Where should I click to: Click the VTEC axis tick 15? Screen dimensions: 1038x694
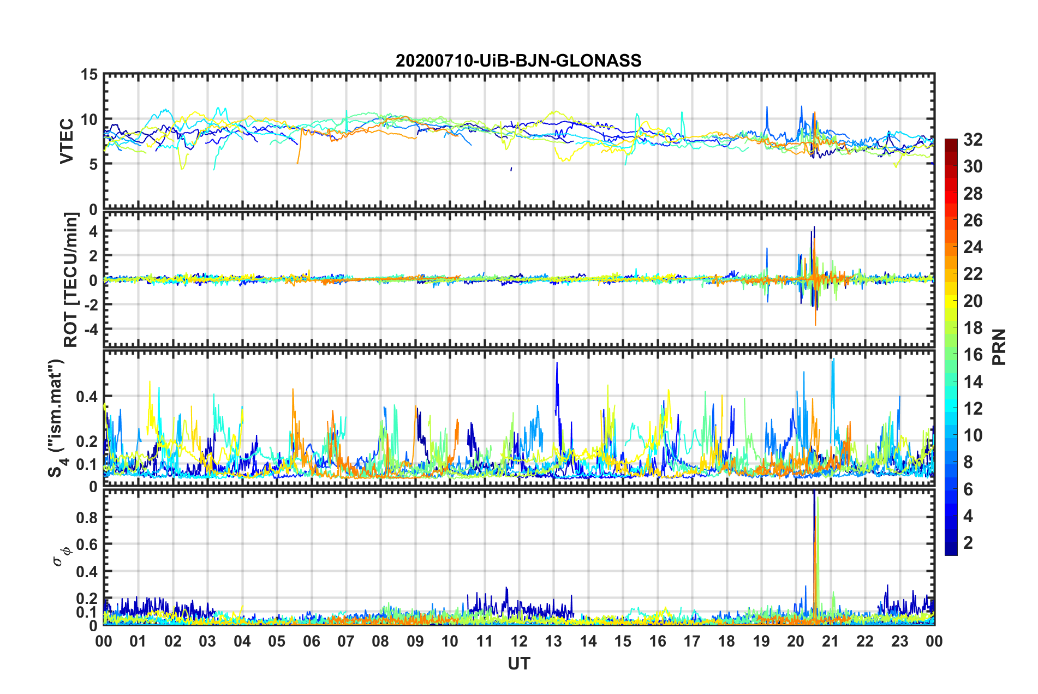pos(89,75)
